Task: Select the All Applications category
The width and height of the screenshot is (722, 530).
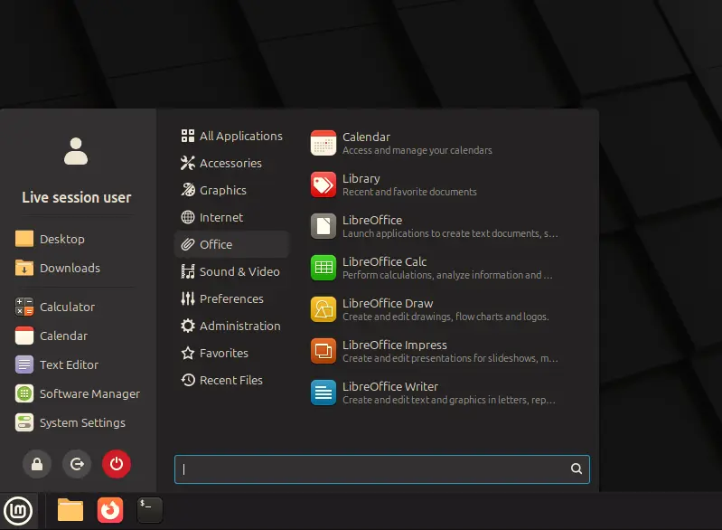Action: (231, 136)
